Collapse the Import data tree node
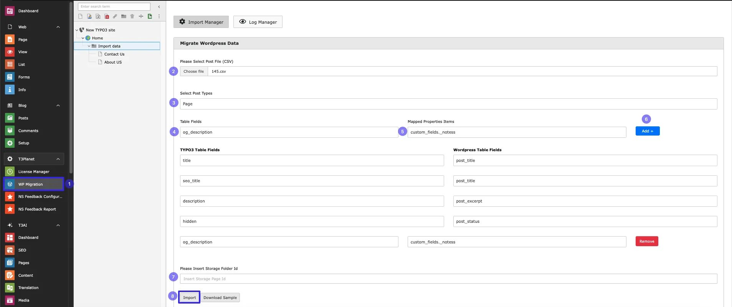This screenshot has height=307, width=732. [89, 46]
